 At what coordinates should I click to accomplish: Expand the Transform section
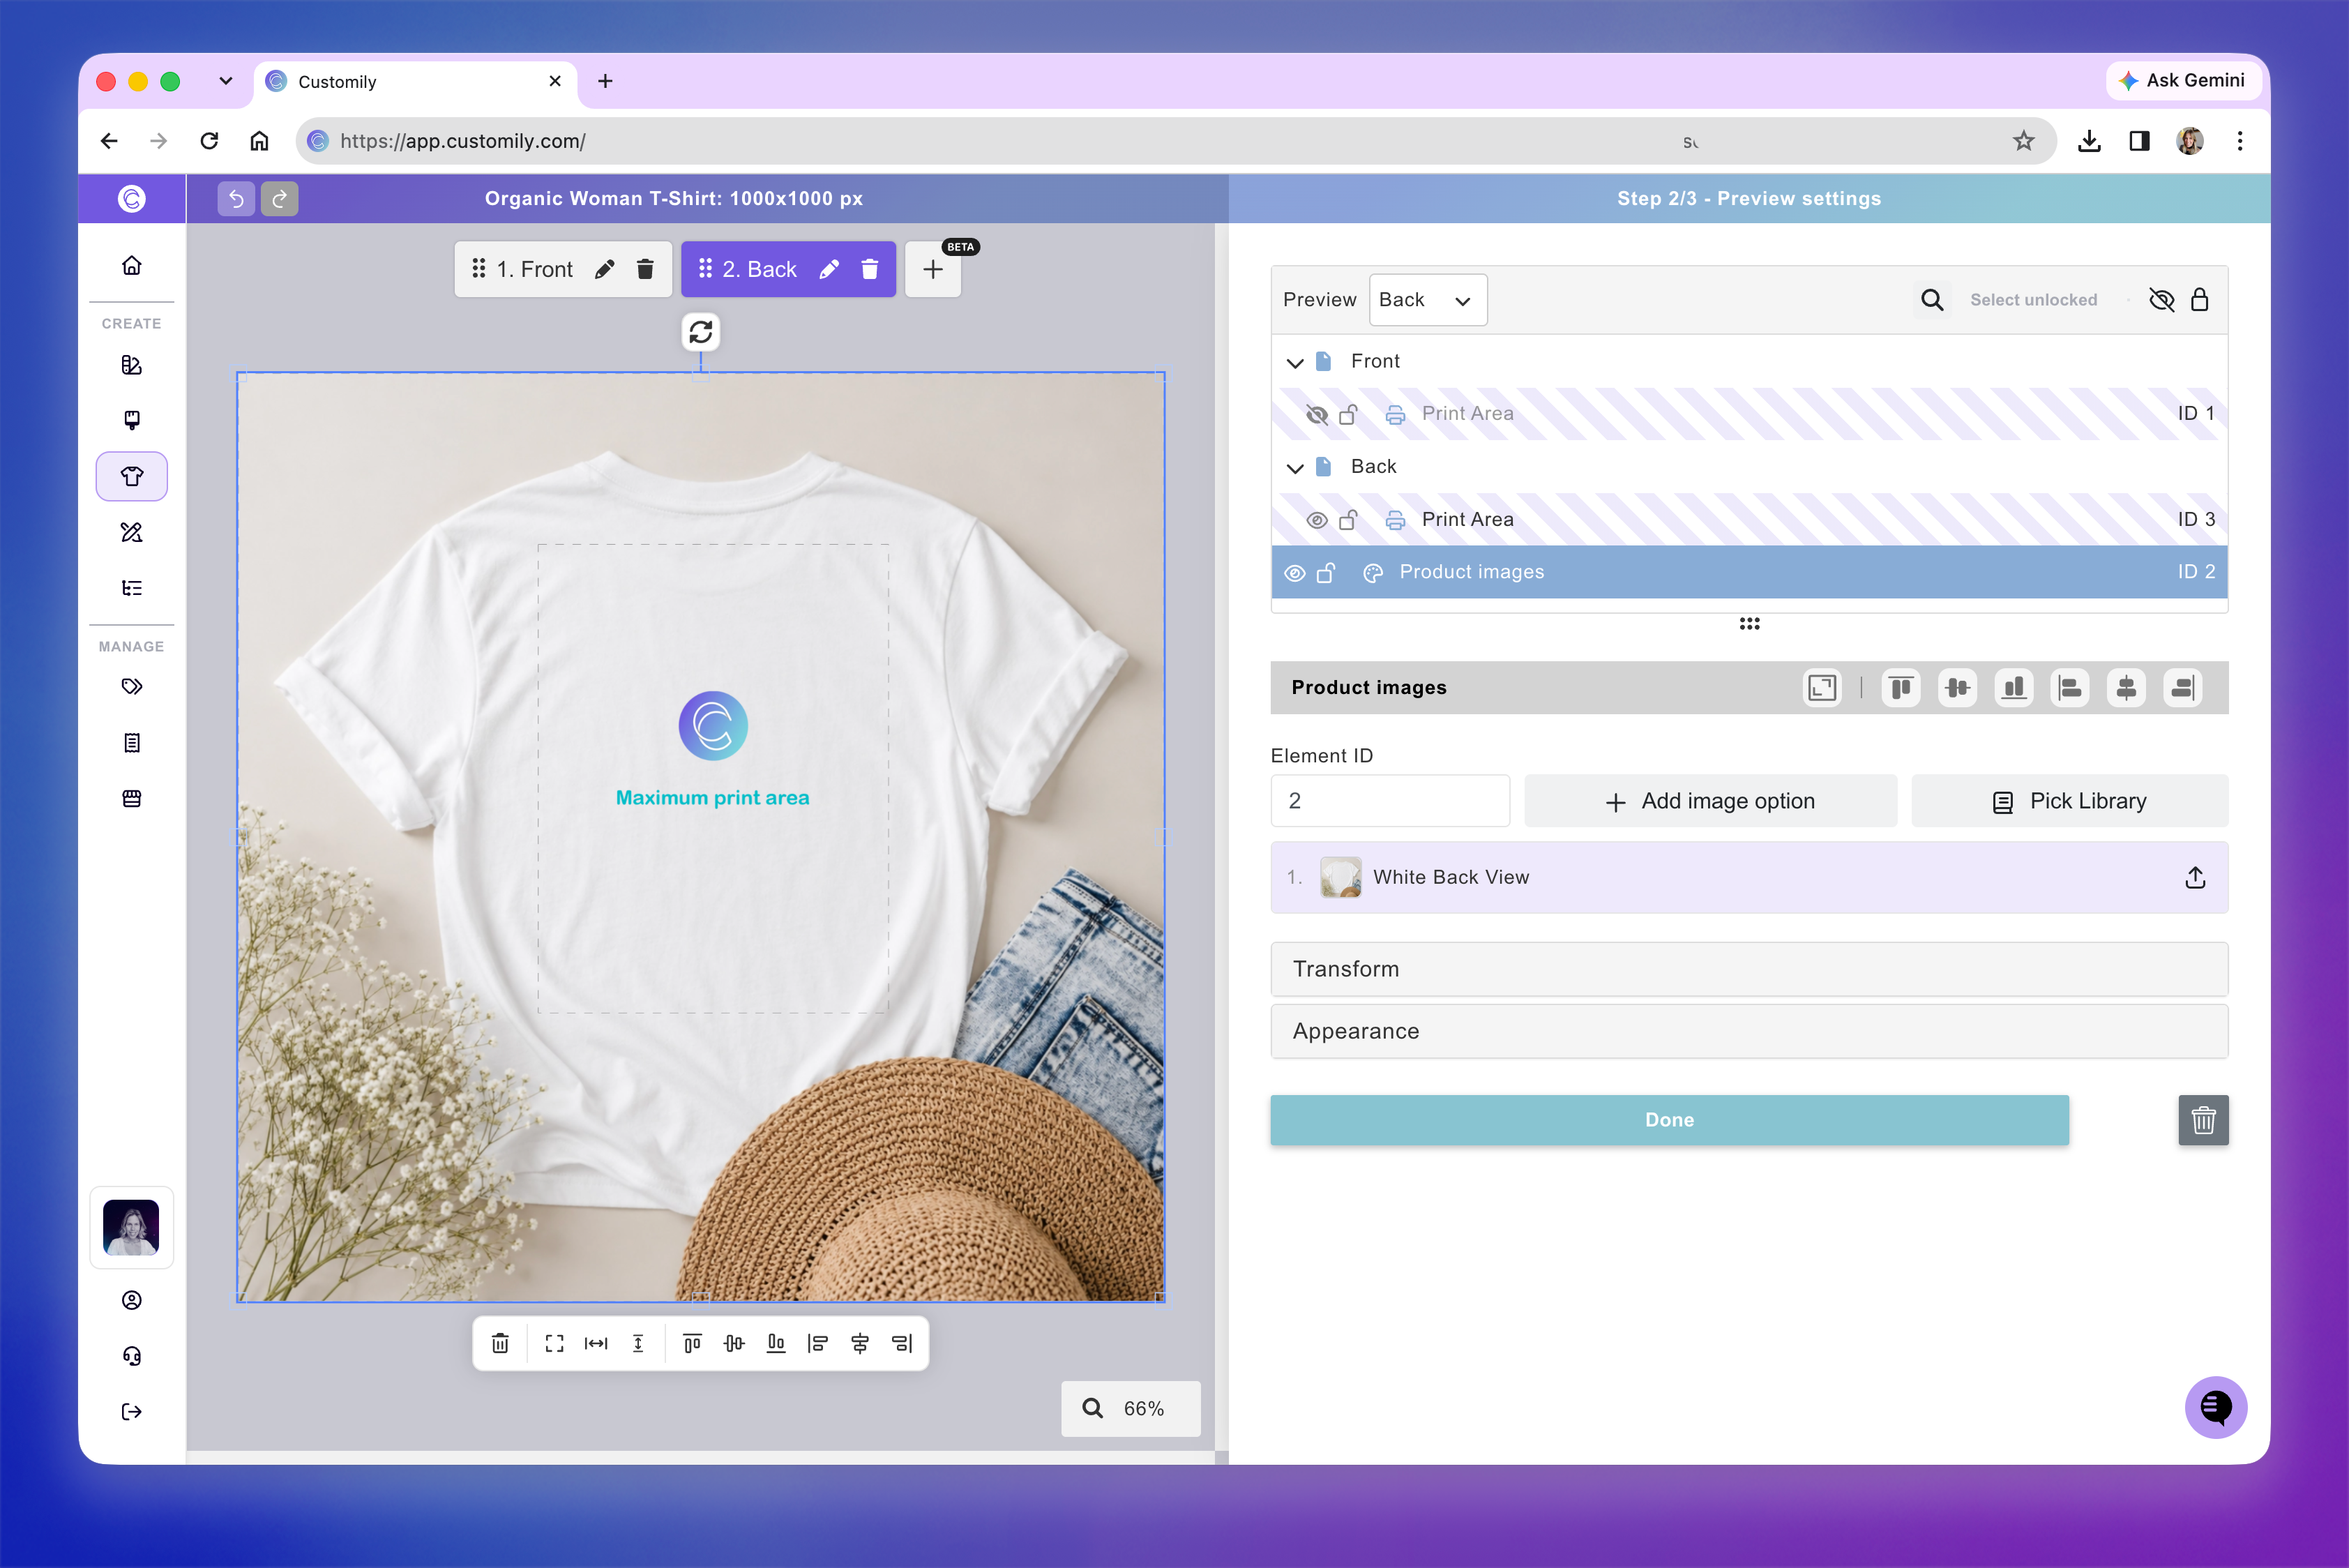pos(1749,969)
